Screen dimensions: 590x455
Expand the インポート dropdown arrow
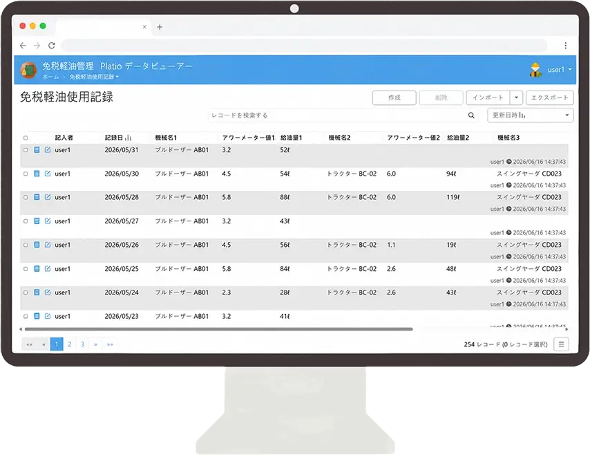tap(516, 98)
